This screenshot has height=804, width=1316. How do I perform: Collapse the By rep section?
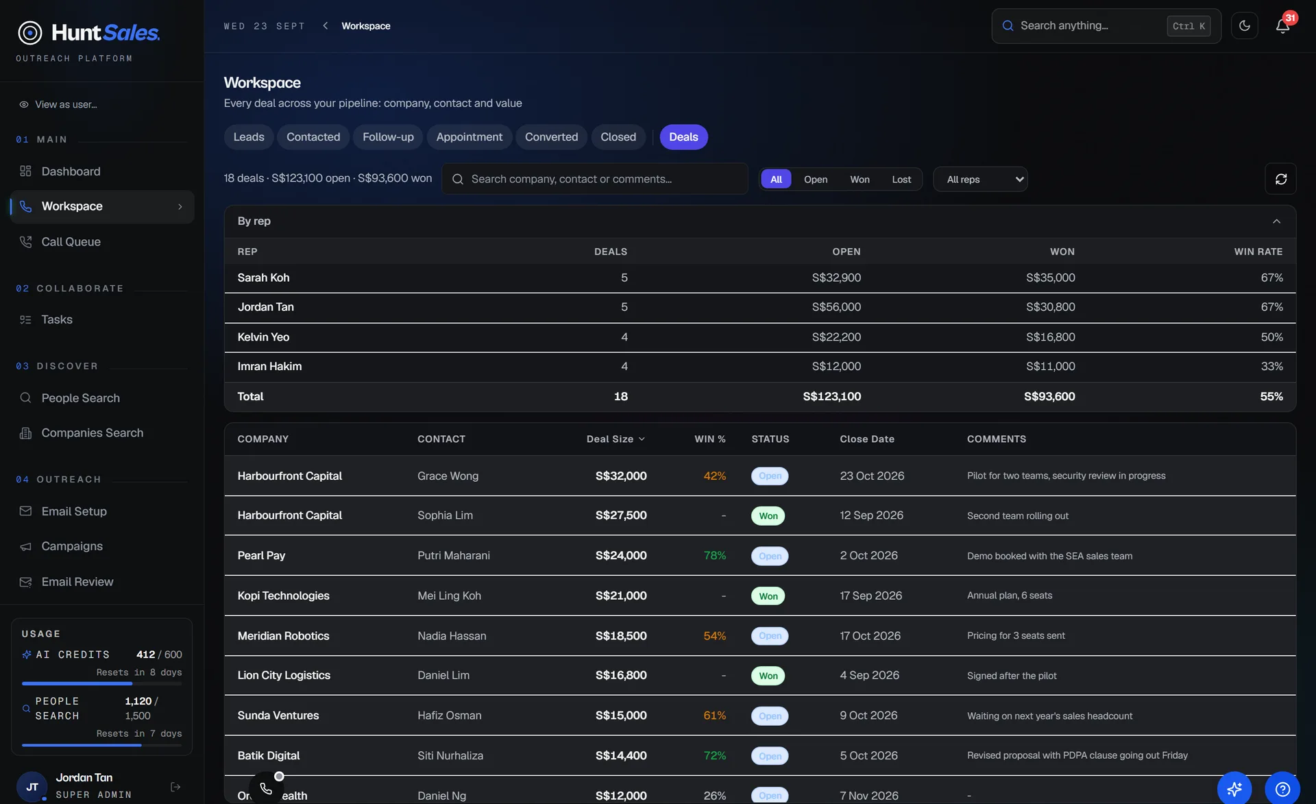click(1276, 221)
